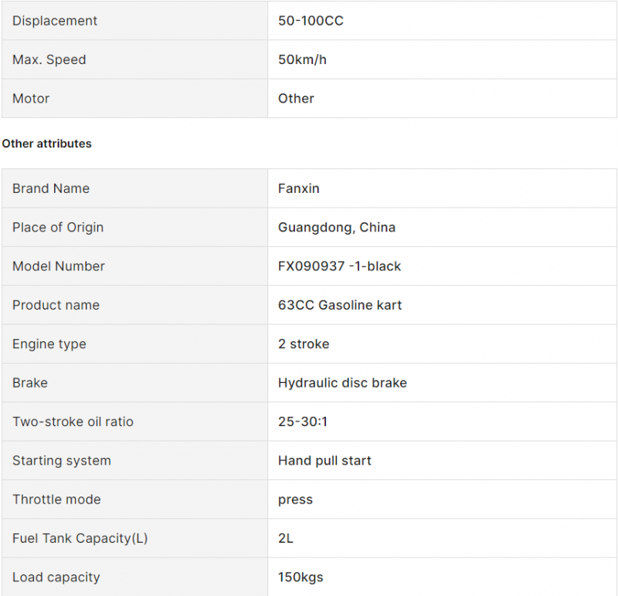Screen dimensions: 618x596
Task: Select model number FX090937 -1-black
Action: coord(339,266)
